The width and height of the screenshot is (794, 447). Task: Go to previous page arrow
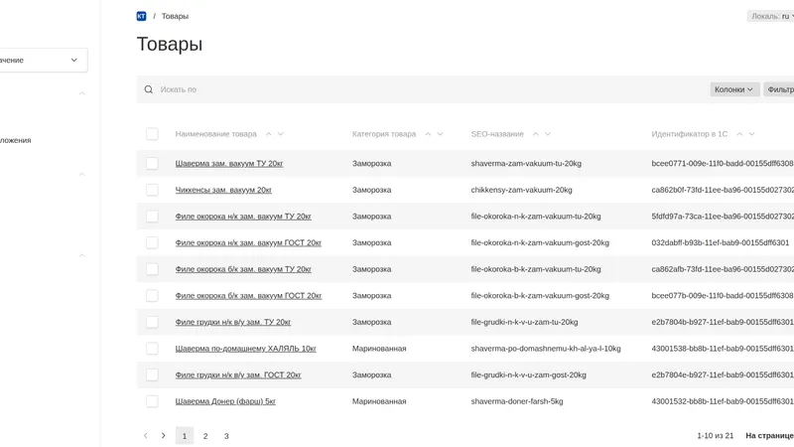click(146, 435)
